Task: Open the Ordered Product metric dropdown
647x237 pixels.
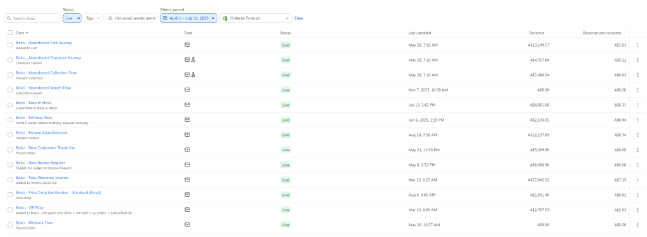Action: (x=255, y=18)
